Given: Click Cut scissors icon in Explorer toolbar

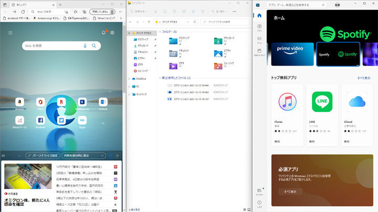Looking at the screenshot, I should 155,12.
